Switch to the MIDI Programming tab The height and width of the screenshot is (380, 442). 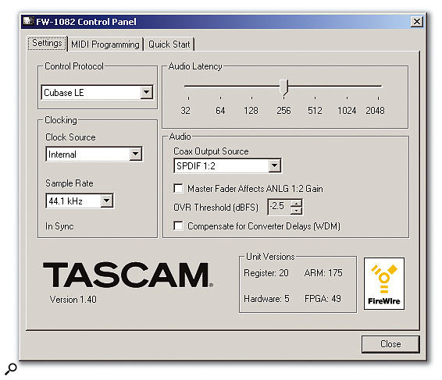(105, 44)
